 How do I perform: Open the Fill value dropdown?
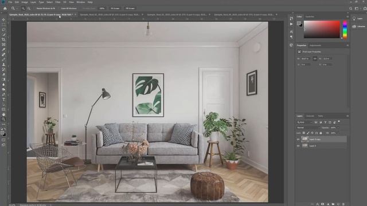tap(338, 133)
